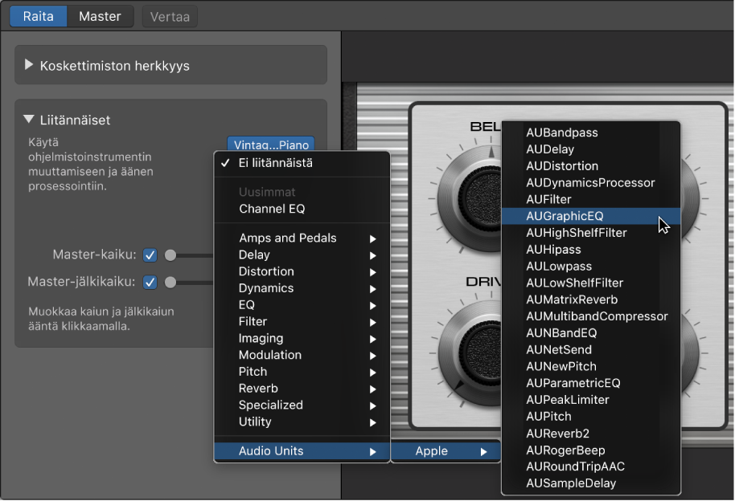Disable the Master-jälkikaiku checkbox
This screenshot has height=501, width=735.
click(x=150, y=282)
